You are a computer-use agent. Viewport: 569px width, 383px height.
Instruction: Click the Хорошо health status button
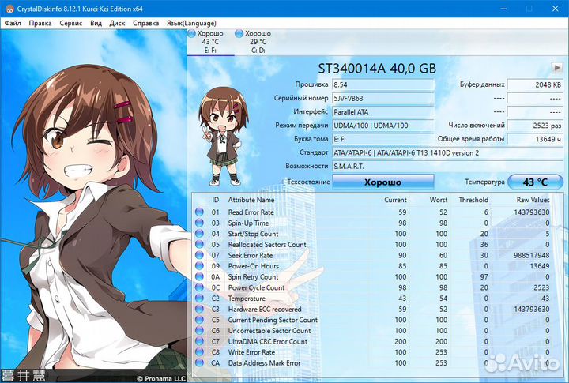pos(382,182)
